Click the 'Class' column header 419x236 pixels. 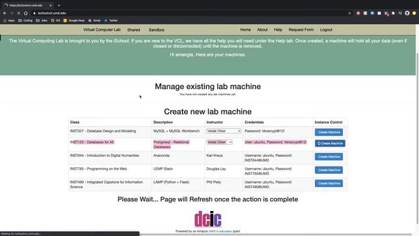click(x=75, y=123)
